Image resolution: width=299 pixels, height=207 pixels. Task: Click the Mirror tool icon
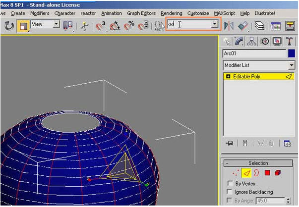coord(229,26)
